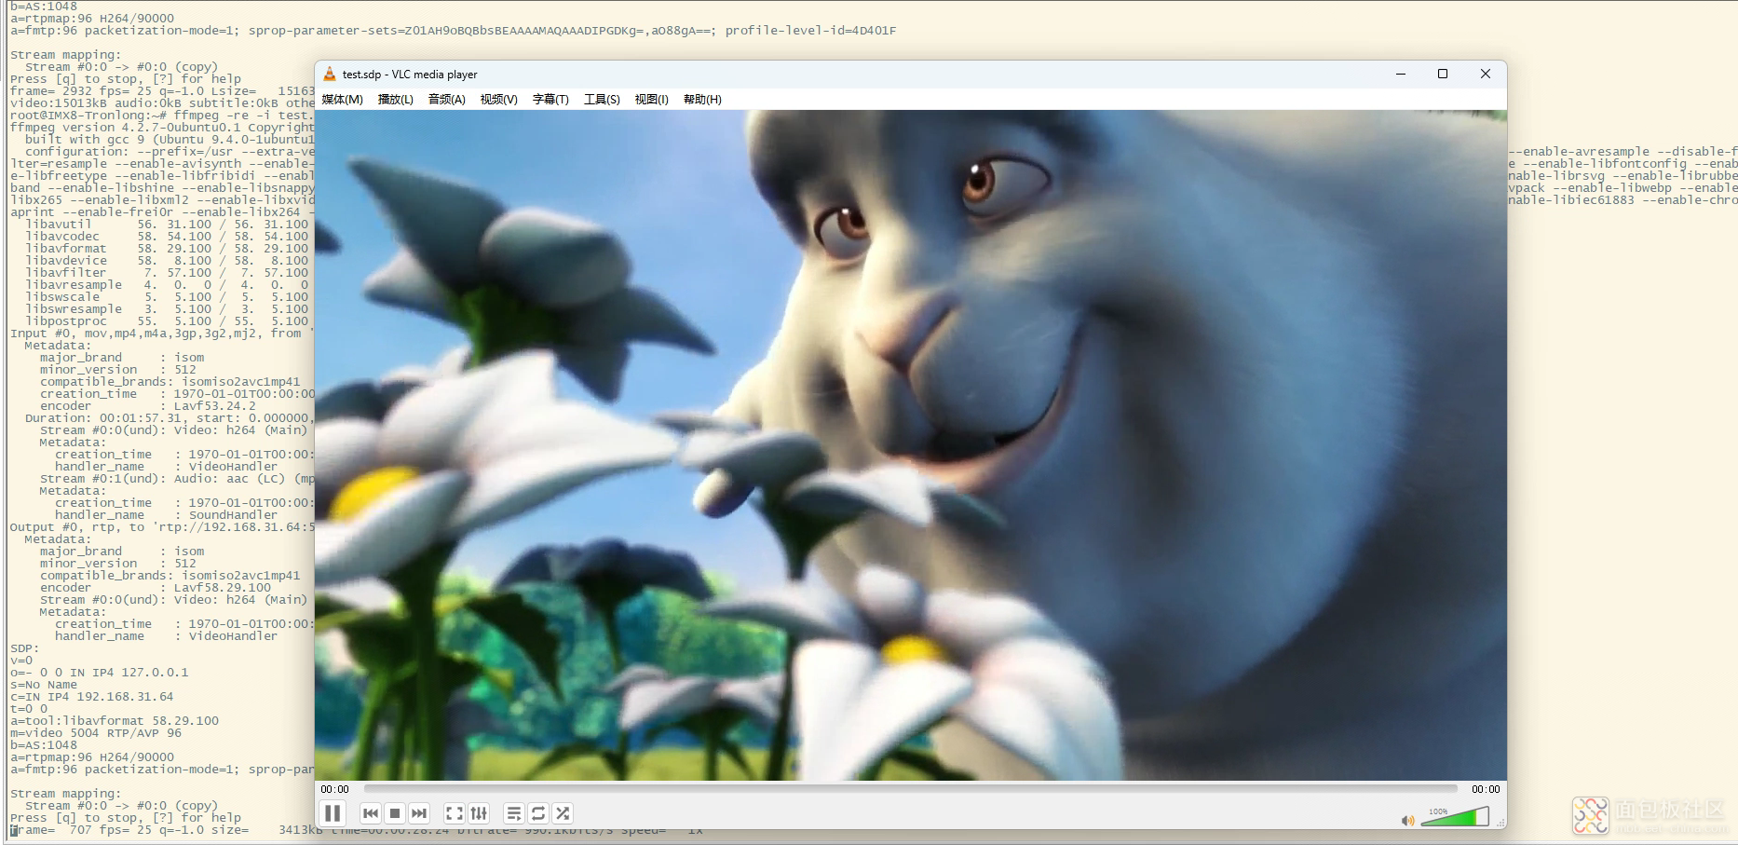Adjust the 100% volume slider
This screenshot has height=845, width=1738.
pos(1457,818)
